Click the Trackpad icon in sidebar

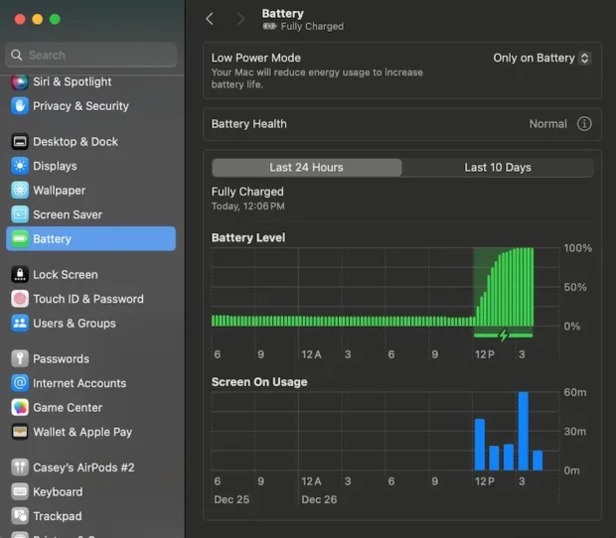click(20, 516)
